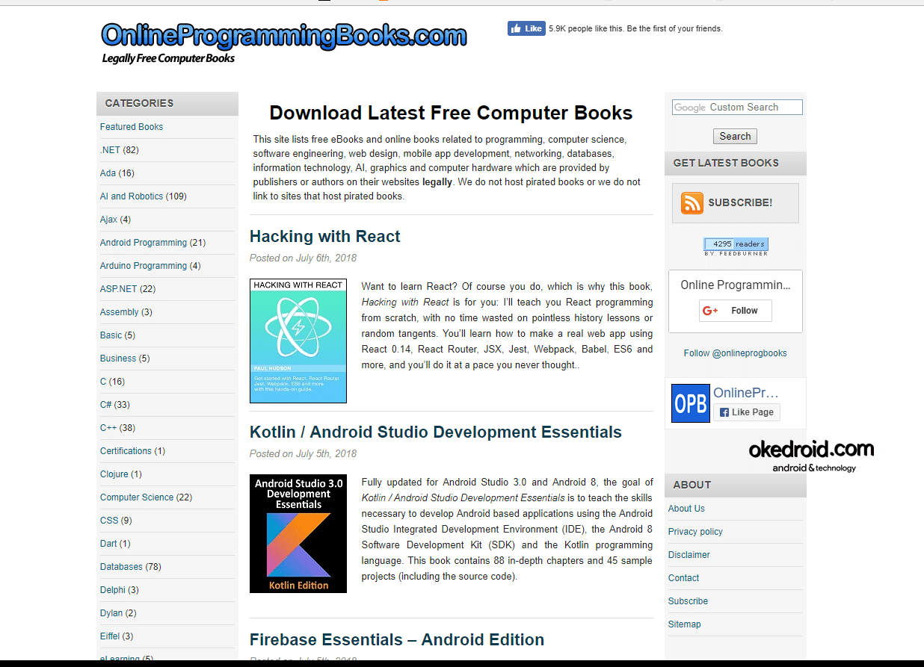Click the orange RSS feed icon

(692, 203)
